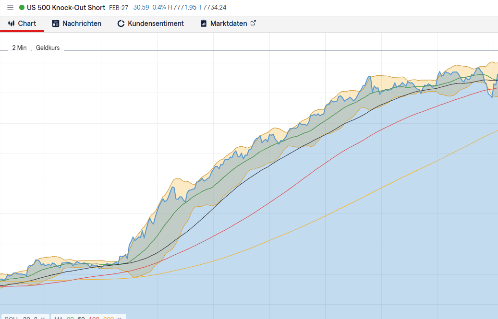Open the 2 Min interval selector
The image size is (498, 319).
point(19,47)
